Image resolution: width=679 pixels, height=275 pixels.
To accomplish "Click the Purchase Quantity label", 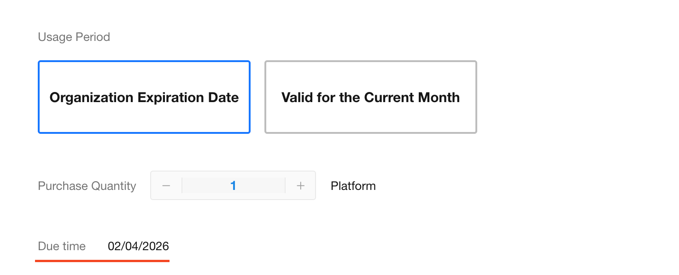I will [87, 186].
